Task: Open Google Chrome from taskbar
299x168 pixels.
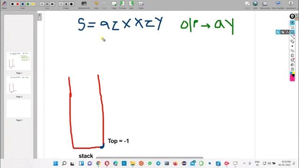Action: (99, 163)
